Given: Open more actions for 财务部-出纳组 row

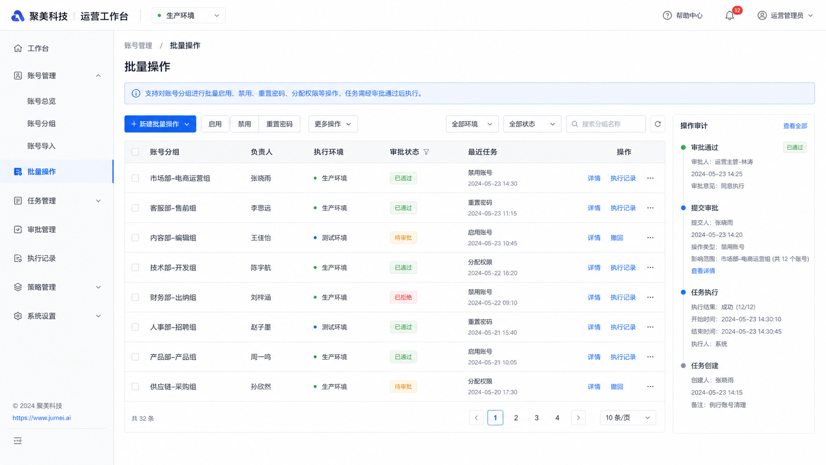Looking at the screenshot, I should click(650, 297).
